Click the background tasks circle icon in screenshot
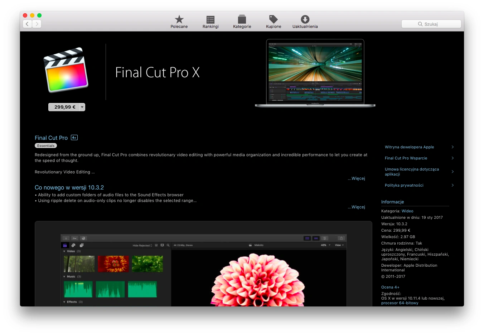Image resolution: width=484 pixels, height=335 pixels. click(x=83, y=238)
